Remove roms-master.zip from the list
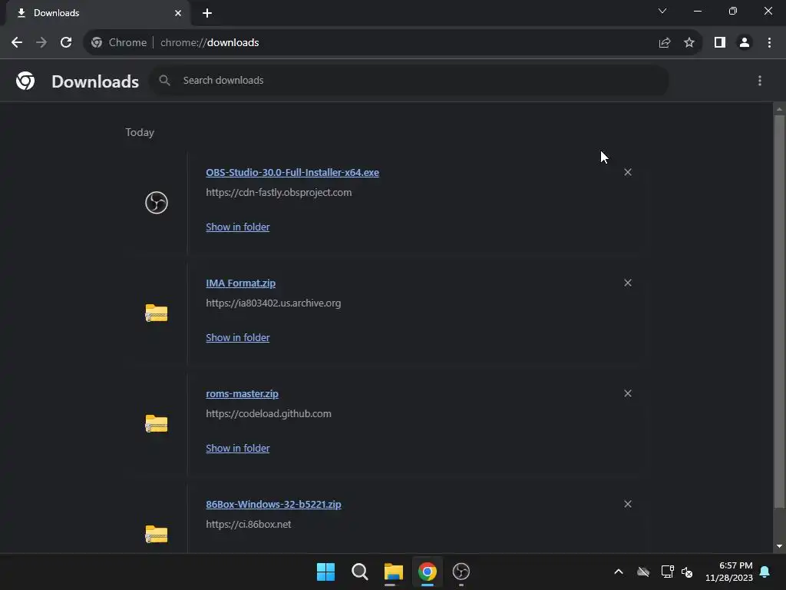The height and width of the screenshot is (590, 786). pyautogui.click(x=628, y=393)
